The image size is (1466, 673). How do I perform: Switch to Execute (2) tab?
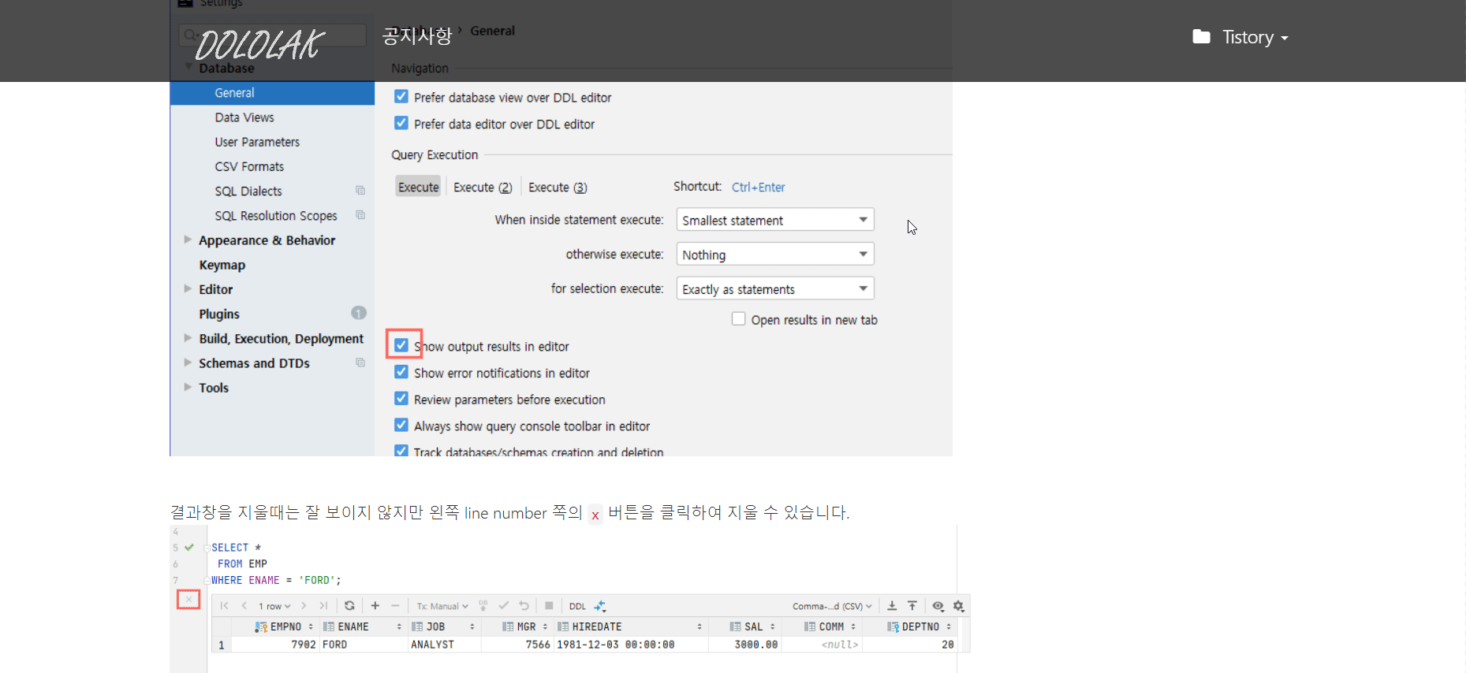483,187
